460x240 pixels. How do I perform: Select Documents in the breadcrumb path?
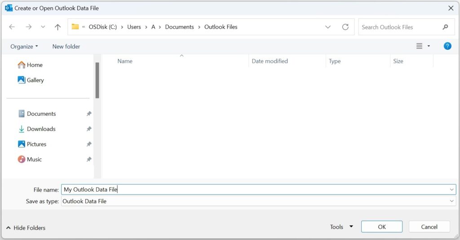tap(179, 27)
